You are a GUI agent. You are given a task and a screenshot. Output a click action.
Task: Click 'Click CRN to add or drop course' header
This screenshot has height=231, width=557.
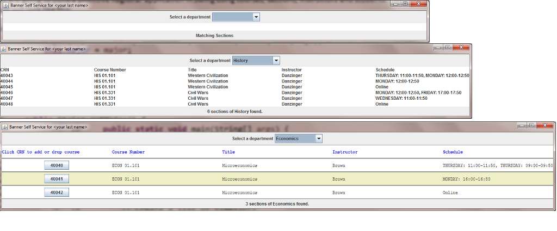40,152
